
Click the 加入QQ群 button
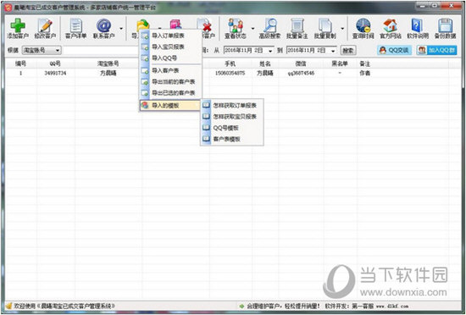point(436,50)
